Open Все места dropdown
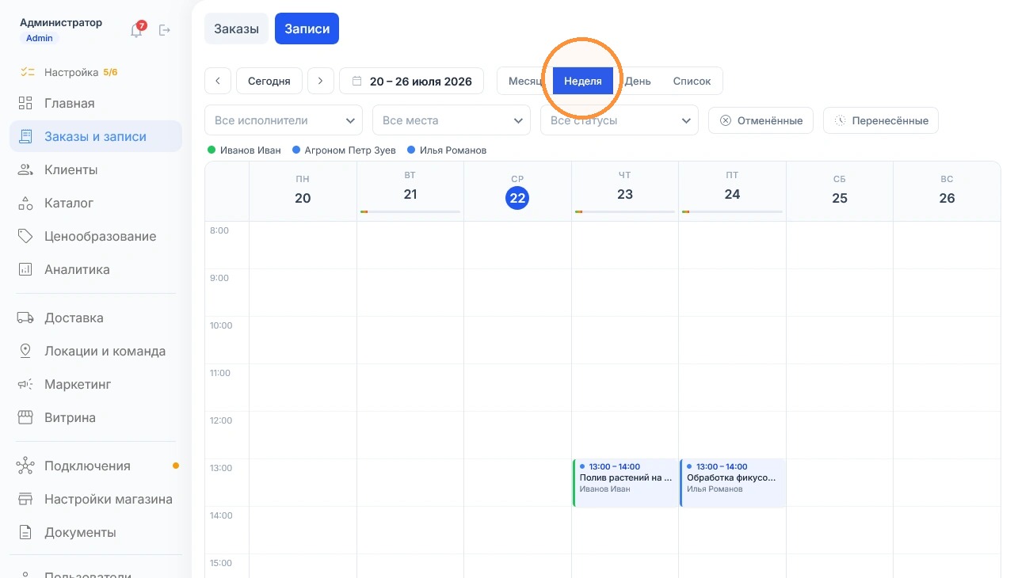The width and height of the screenshot is (1014, 578). click(452, 120)
